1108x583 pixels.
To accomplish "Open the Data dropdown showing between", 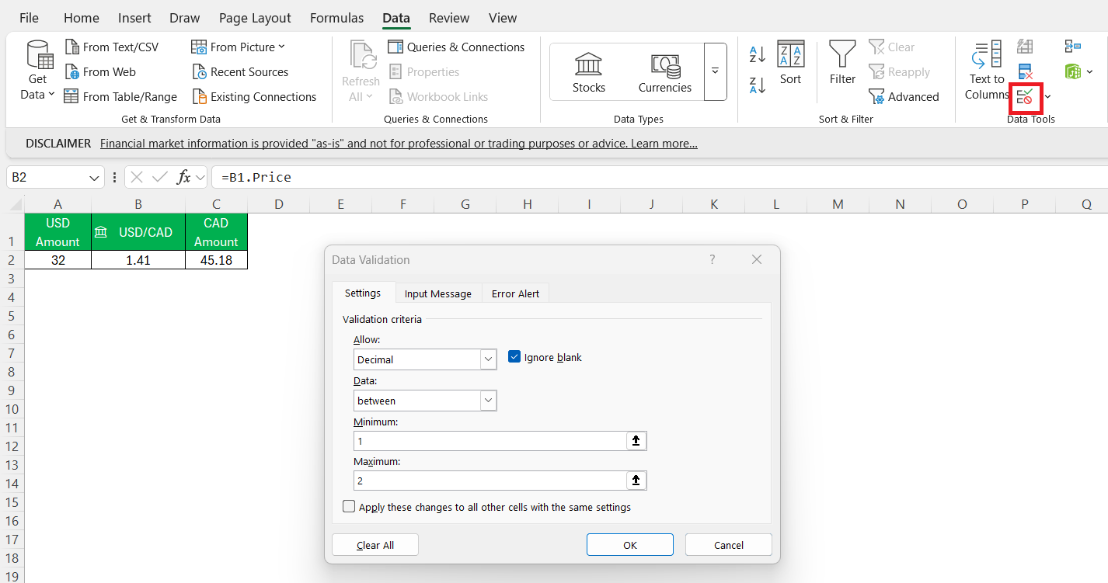I will (488, 401).
